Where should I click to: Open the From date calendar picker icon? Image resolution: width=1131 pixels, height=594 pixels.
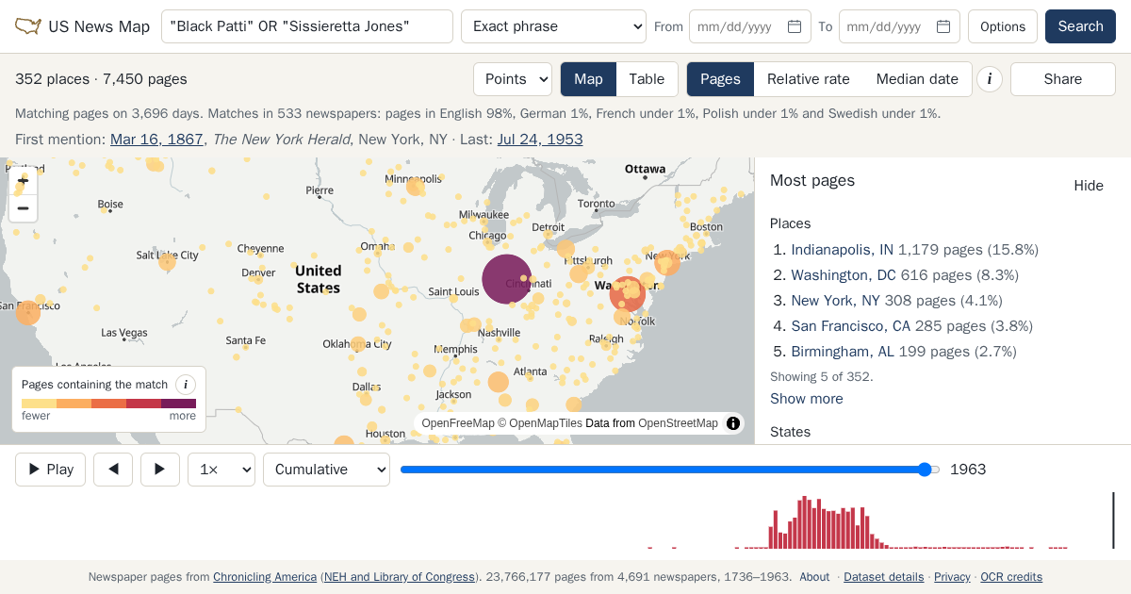coord(795,26)
